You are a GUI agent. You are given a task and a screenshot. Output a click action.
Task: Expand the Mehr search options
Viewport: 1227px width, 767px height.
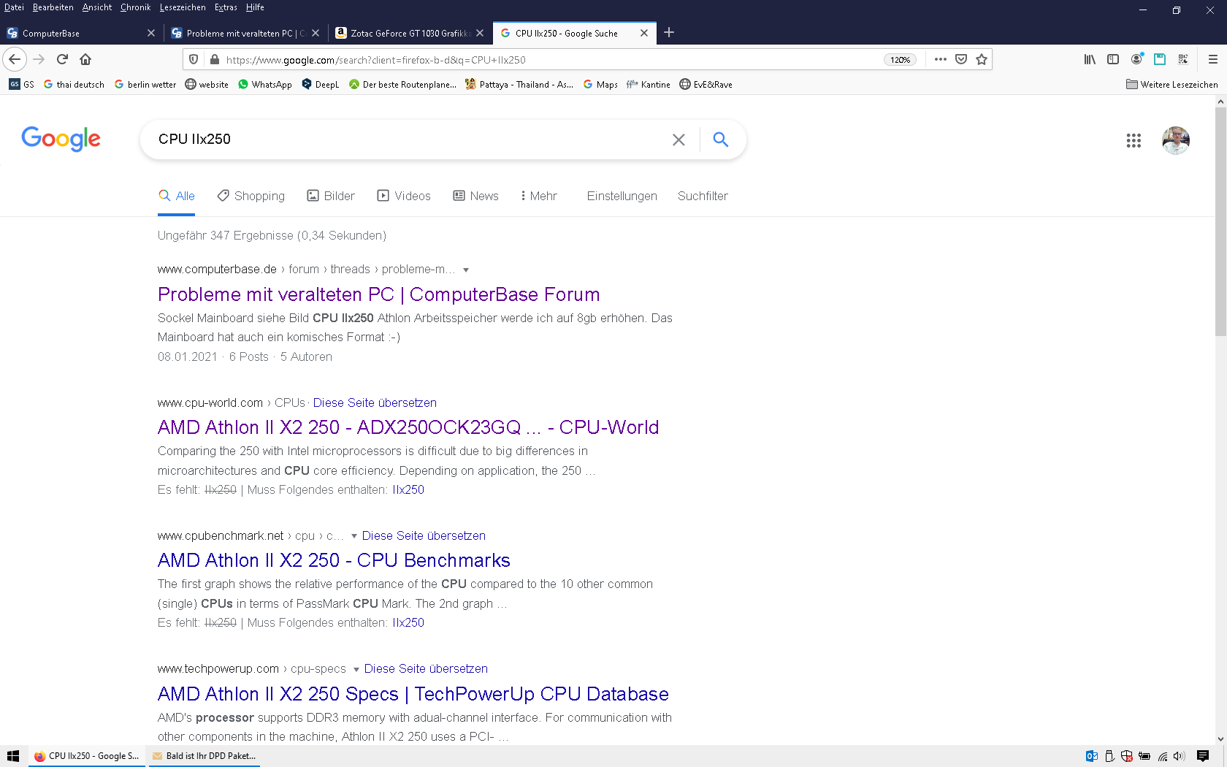click(538, 196)
